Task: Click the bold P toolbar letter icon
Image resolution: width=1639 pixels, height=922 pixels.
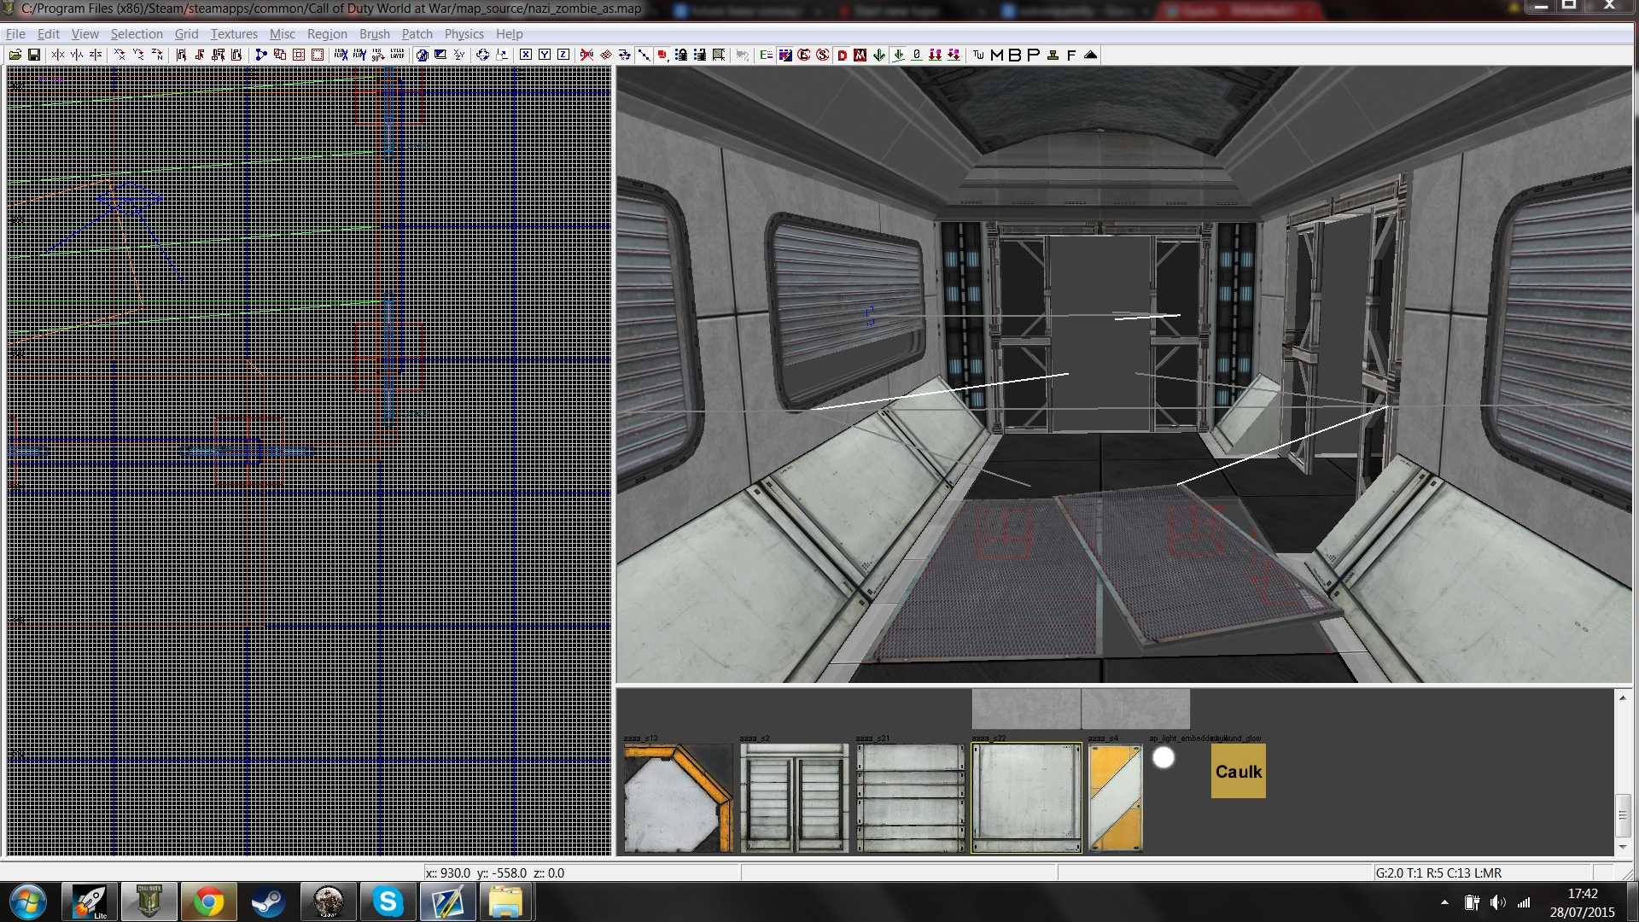Action: [1034, 55]
